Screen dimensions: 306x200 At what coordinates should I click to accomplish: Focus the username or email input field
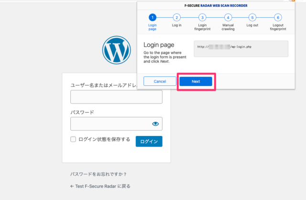(x=116, y=97)
